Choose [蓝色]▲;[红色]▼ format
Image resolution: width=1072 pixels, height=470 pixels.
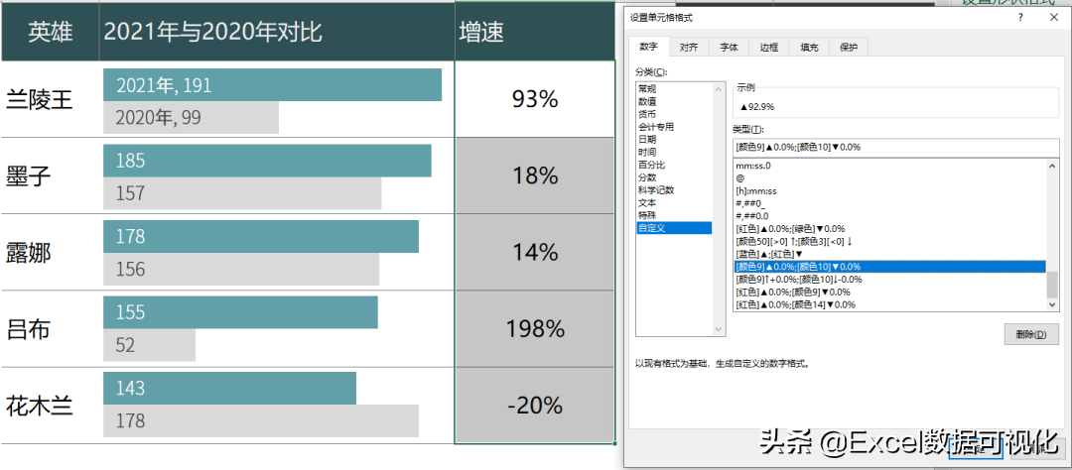889,254
